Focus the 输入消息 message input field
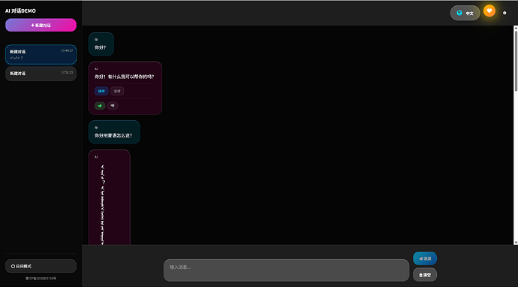The width and height of the screenshot is (518, 287). pos(287,270)
